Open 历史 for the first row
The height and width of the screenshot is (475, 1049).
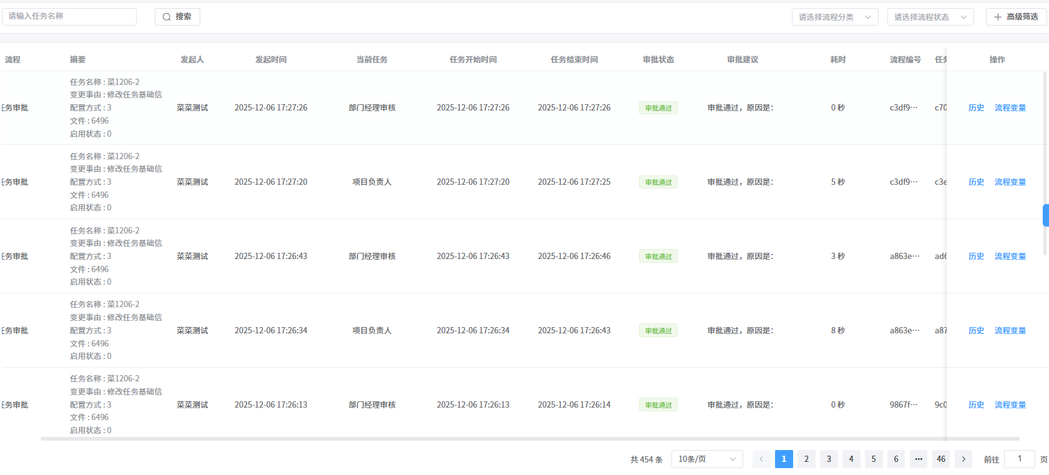(976, 108)
